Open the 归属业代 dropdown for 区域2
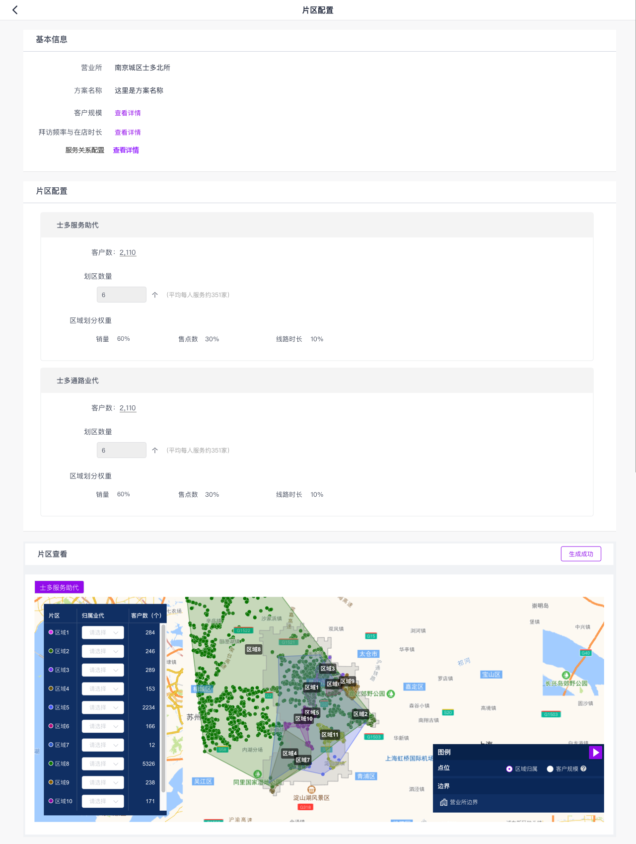 pos(103,651)
